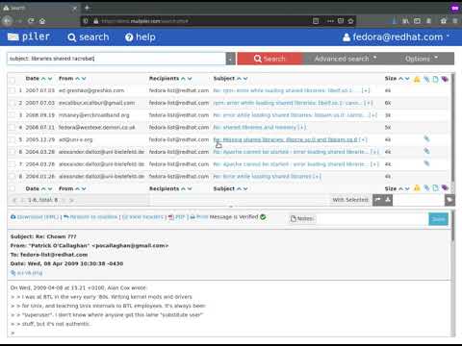Screen dimensions: 462x346
Task: Click the Print link
Action: pyautogui.click(x=199, y=217)
